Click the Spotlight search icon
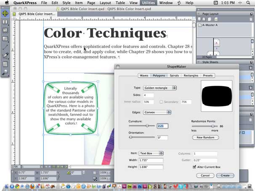The image size is (255, 191). pyautogui.click(x=248, y=3)
